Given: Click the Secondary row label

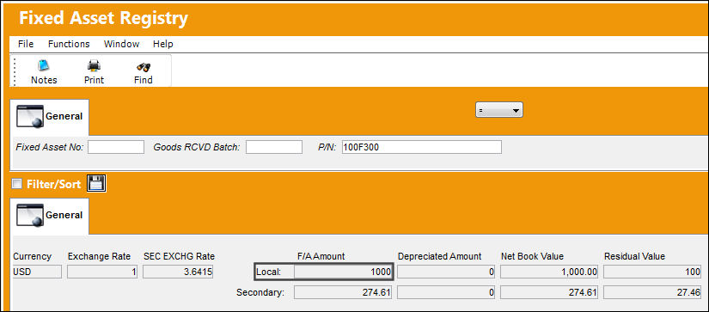Looking at the screenshot, I should point(260,292).
